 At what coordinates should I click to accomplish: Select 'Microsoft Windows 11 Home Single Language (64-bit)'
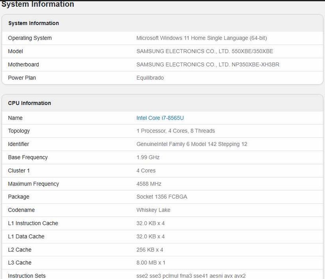point(202,38)
